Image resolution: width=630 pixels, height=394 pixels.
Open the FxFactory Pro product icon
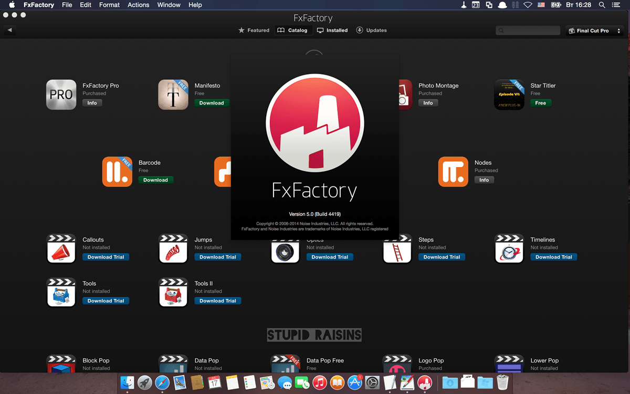pos(61,95)
